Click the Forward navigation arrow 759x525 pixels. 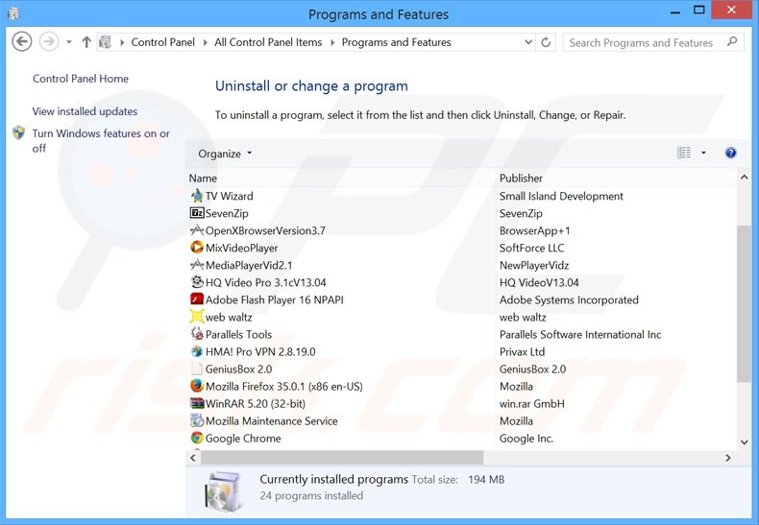tap(48, 41)
